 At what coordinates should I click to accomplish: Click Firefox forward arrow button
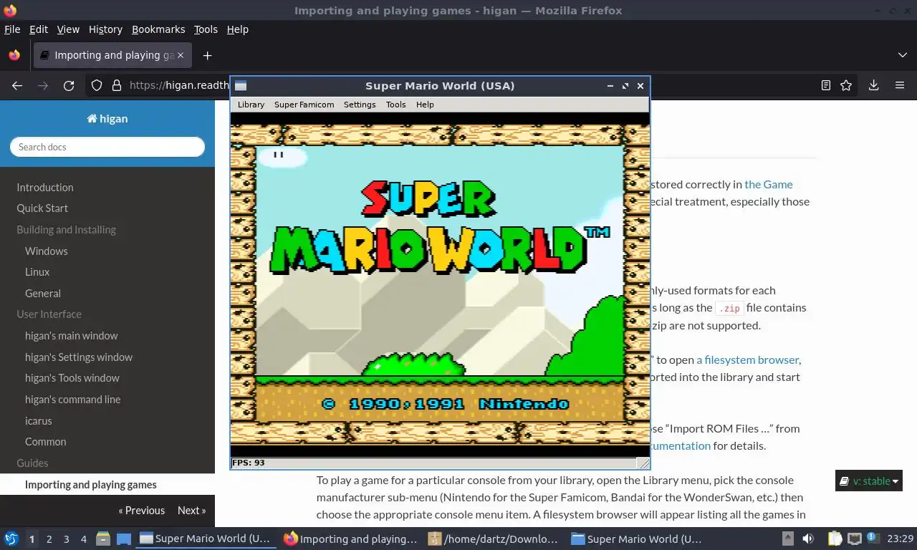click(43, 85)
